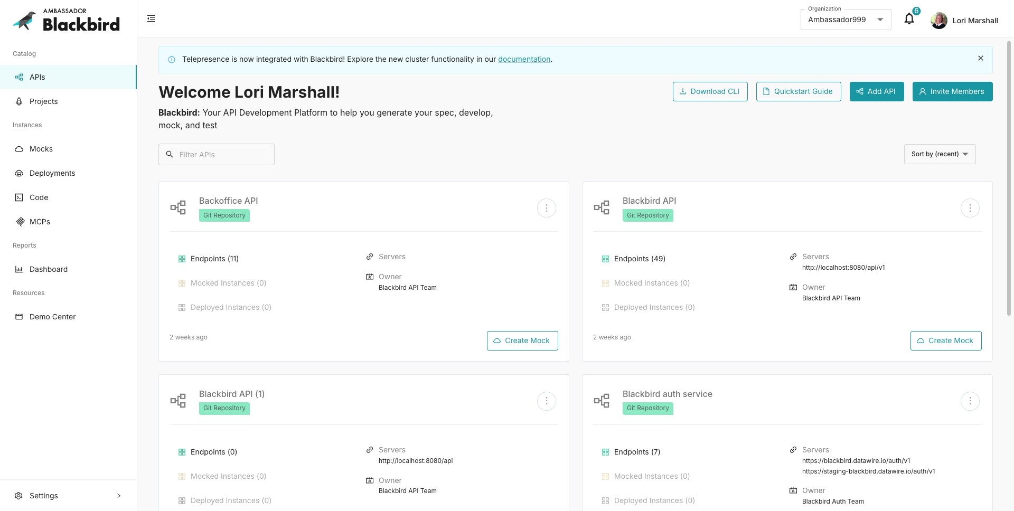Image resolution: width=1014 pixels, height=511 pixels.
Task: Click Invite Members button
Action: (x=952, y=91)
